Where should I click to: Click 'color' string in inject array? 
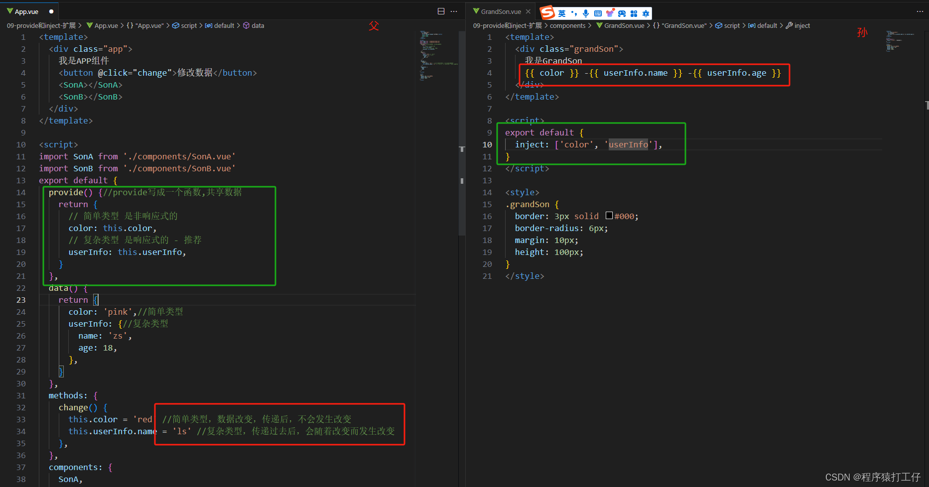pyautogui.click(x=576, y=144)
